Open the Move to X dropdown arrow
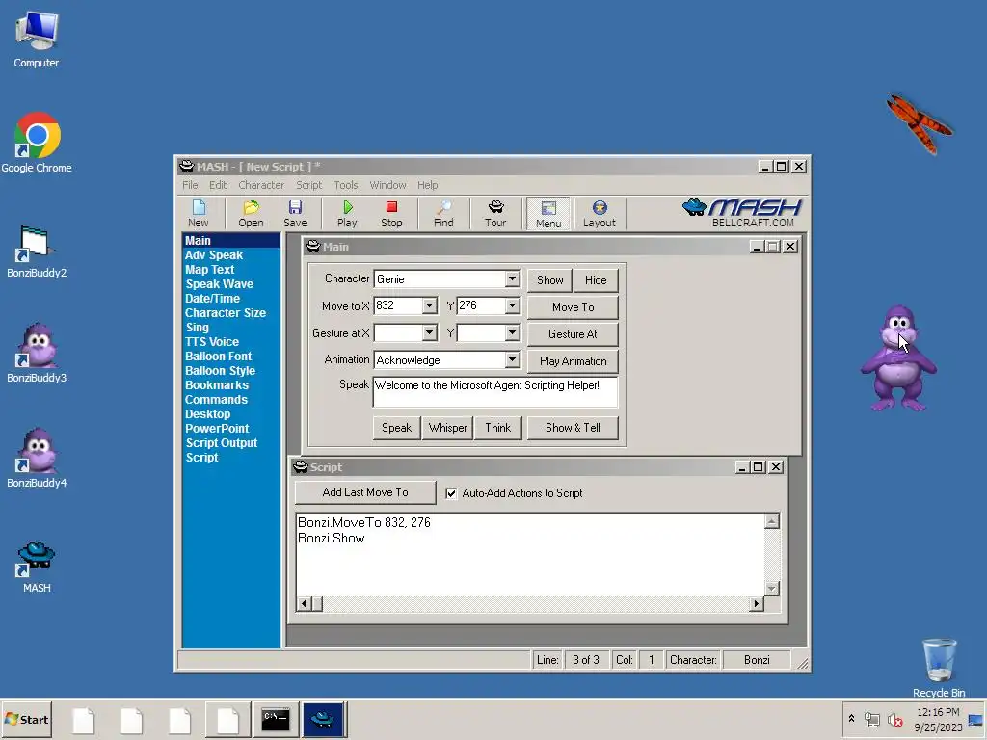Screen dimensions: 987x740 [x=429, y=305]
